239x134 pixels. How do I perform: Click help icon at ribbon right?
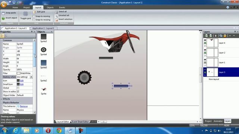click(x=228, y=7)
